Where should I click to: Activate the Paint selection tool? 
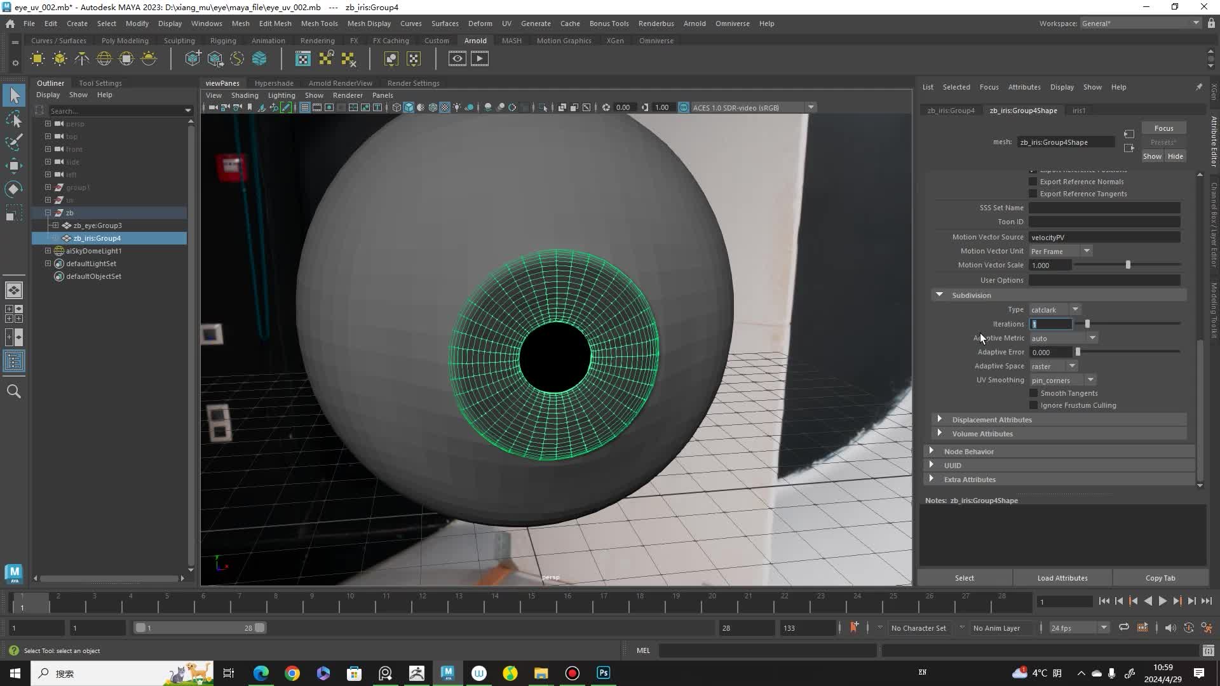click(14, 142)
